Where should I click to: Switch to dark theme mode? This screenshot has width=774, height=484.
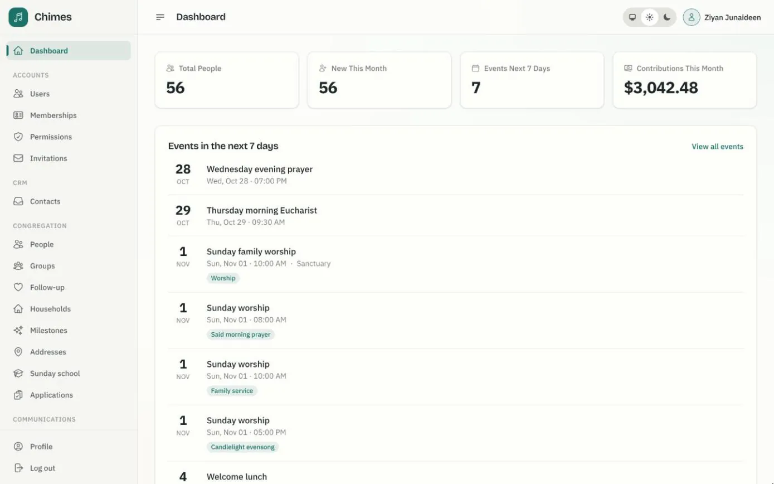(x=667, y=17)
